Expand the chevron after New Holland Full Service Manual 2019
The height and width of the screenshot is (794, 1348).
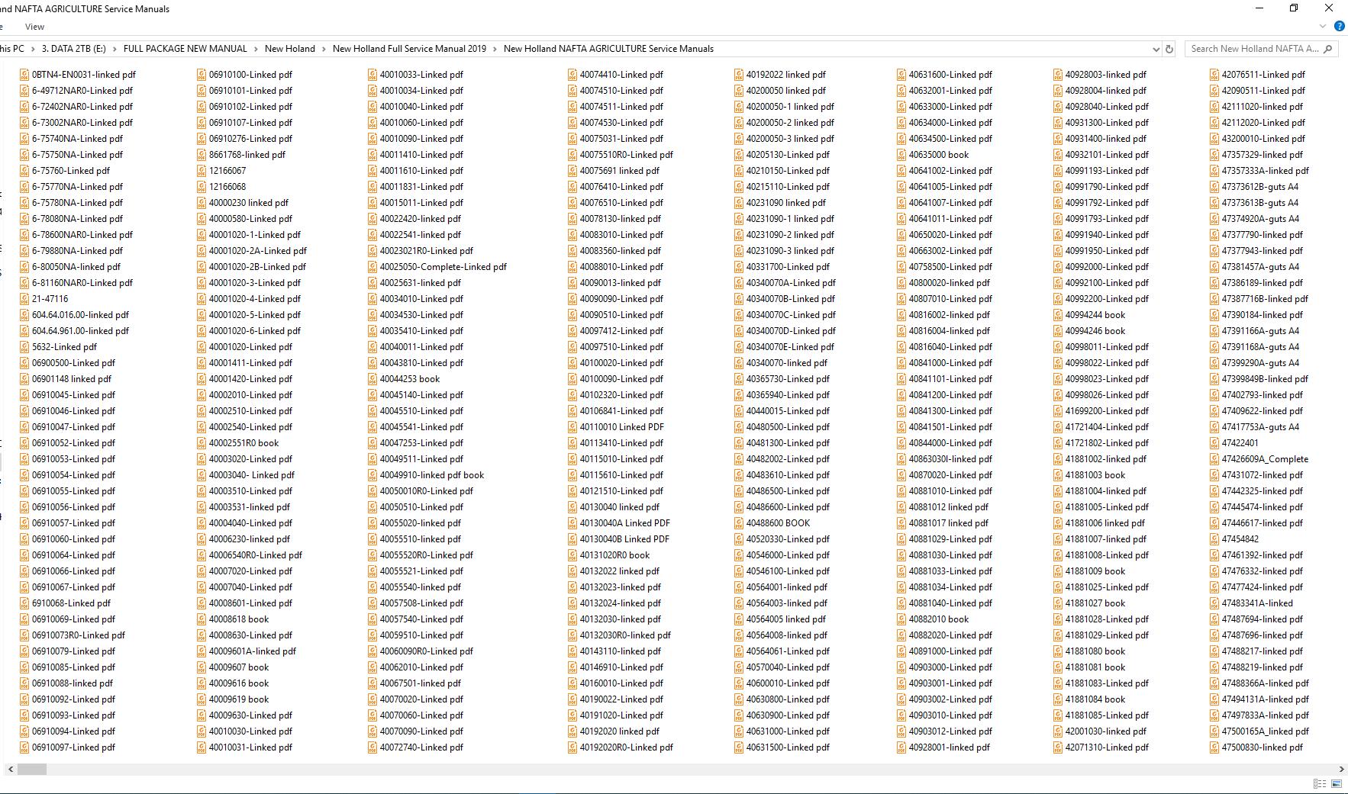[495, 49]
